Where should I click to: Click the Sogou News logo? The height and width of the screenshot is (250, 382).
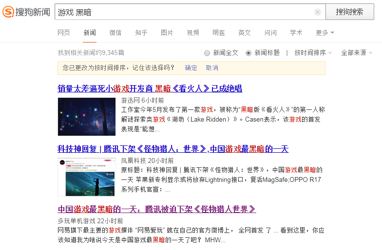click(26, 12)
